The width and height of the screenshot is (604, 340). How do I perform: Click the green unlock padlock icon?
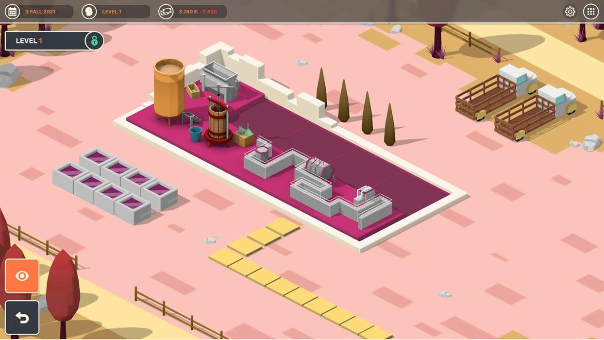coord(94,41)
